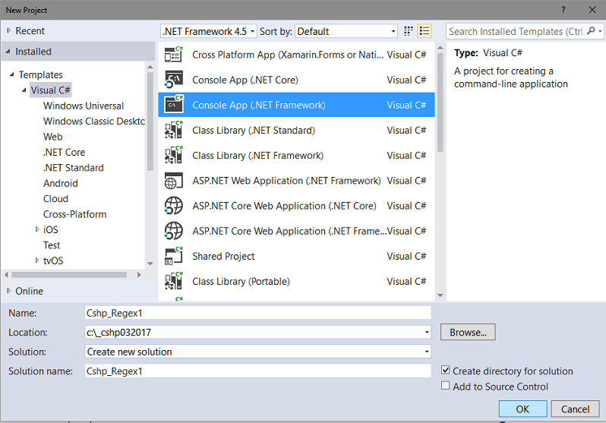This screenshot has width=606, height=423.
Task: Click the Console App (.NET Framework) icon
Action: click(174, 105)
